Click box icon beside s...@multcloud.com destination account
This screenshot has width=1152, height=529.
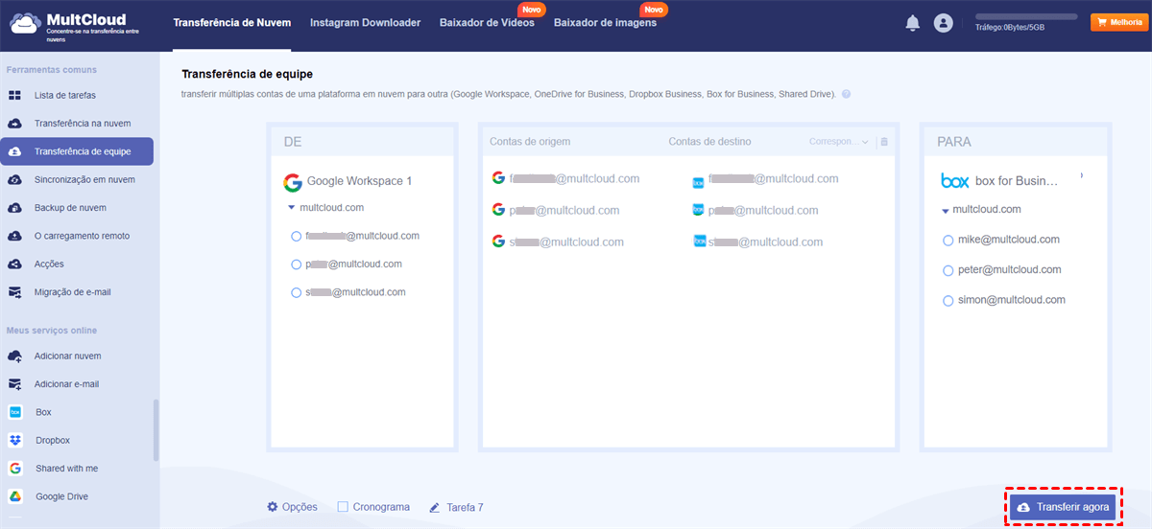699,241
